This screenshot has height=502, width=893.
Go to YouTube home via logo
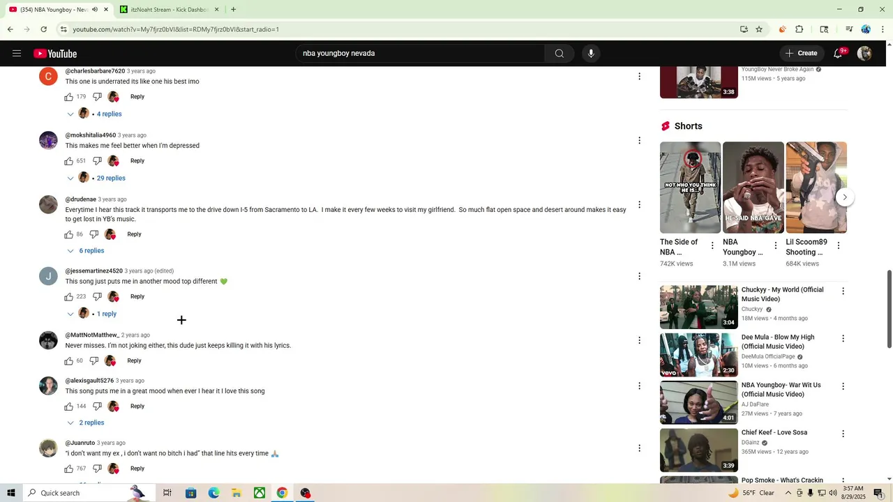click(55, 54)
